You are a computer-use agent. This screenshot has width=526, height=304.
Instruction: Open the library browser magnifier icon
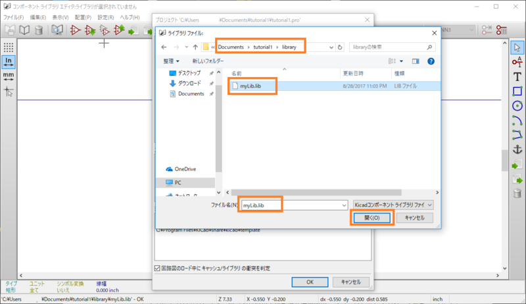click(x=57, y=30)
